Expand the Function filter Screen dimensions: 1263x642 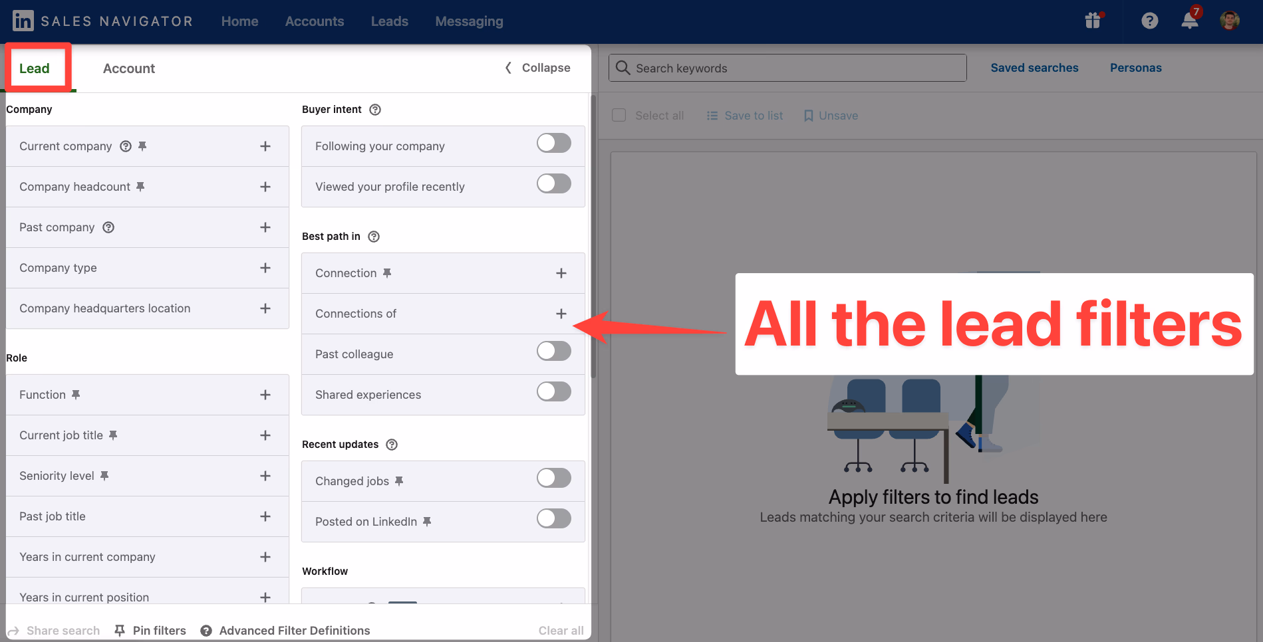265,395
